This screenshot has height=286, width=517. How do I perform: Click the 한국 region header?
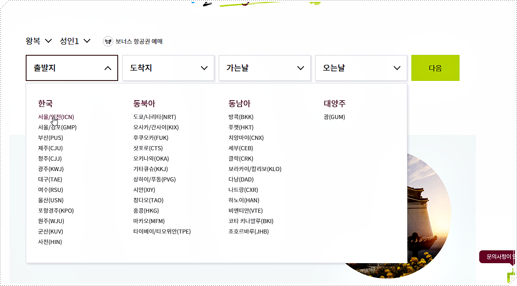(x=45, y=103)
